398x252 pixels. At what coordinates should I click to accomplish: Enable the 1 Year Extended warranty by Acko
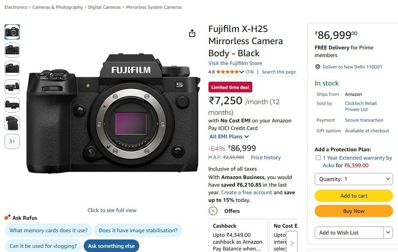coord(318,157)
